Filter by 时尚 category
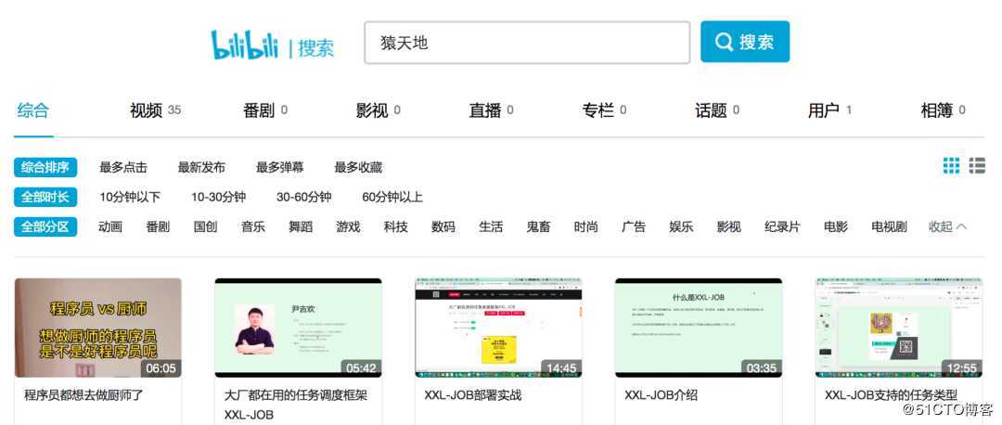The width and height of the screenshot is (1002, 425). coord(586,226)
